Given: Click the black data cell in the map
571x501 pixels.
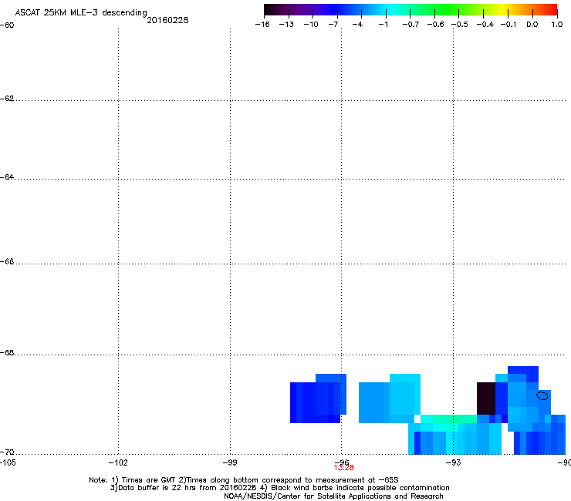Looking at the screenshot, I should 486,398.
